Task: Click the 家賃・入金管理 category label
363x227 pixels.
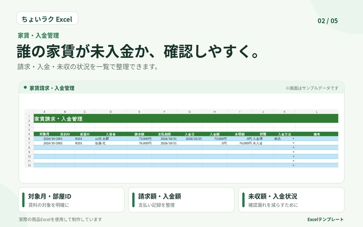Action: point(38,35)
